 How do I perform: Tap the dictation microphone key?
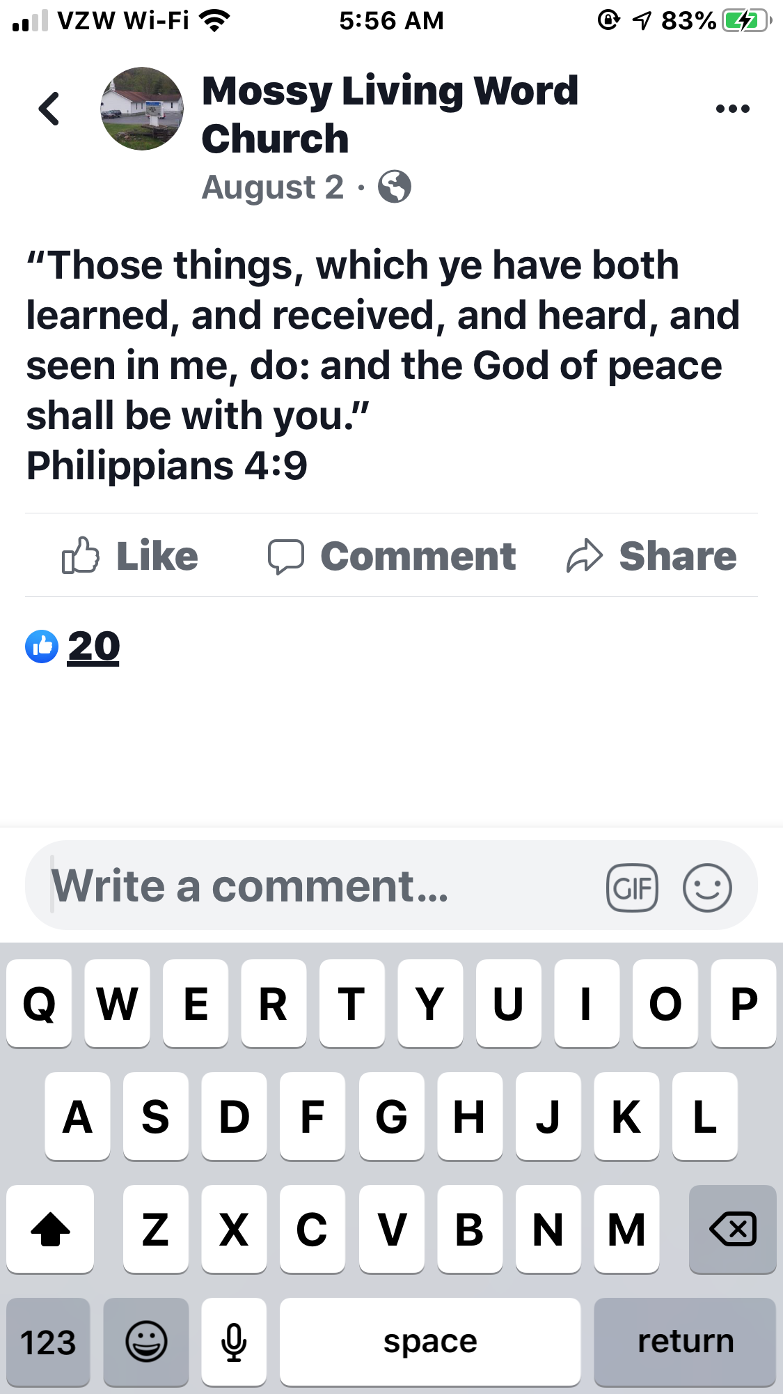(x=234, y=1342)
